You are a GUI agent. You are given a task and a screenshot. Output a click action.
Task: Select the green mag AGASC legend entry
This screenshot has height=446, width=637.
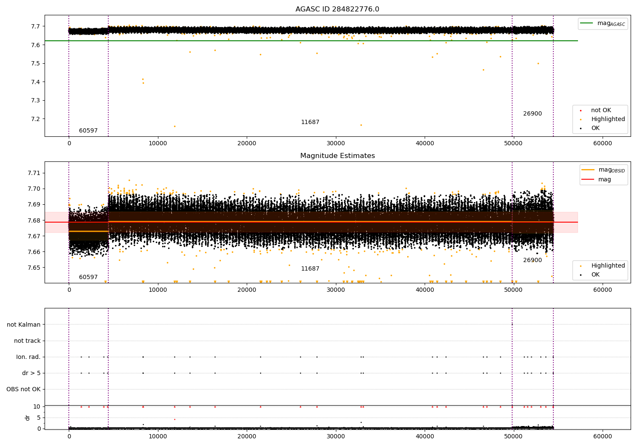tap(603, 23)
